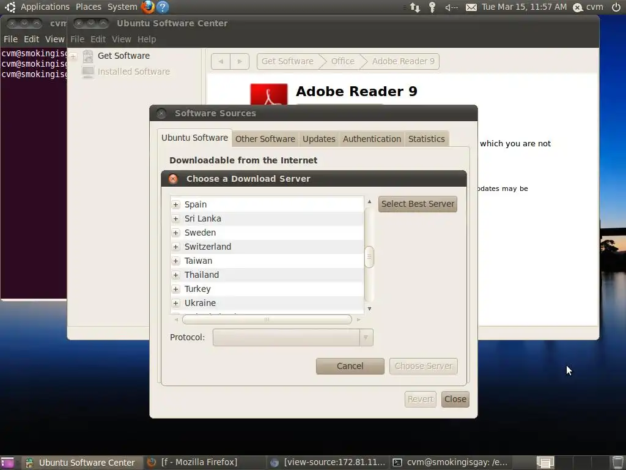Click the server list scroll up arrow
Image resolution: width=626 pixels, height=470 pixels.
(x=369, y=201)
